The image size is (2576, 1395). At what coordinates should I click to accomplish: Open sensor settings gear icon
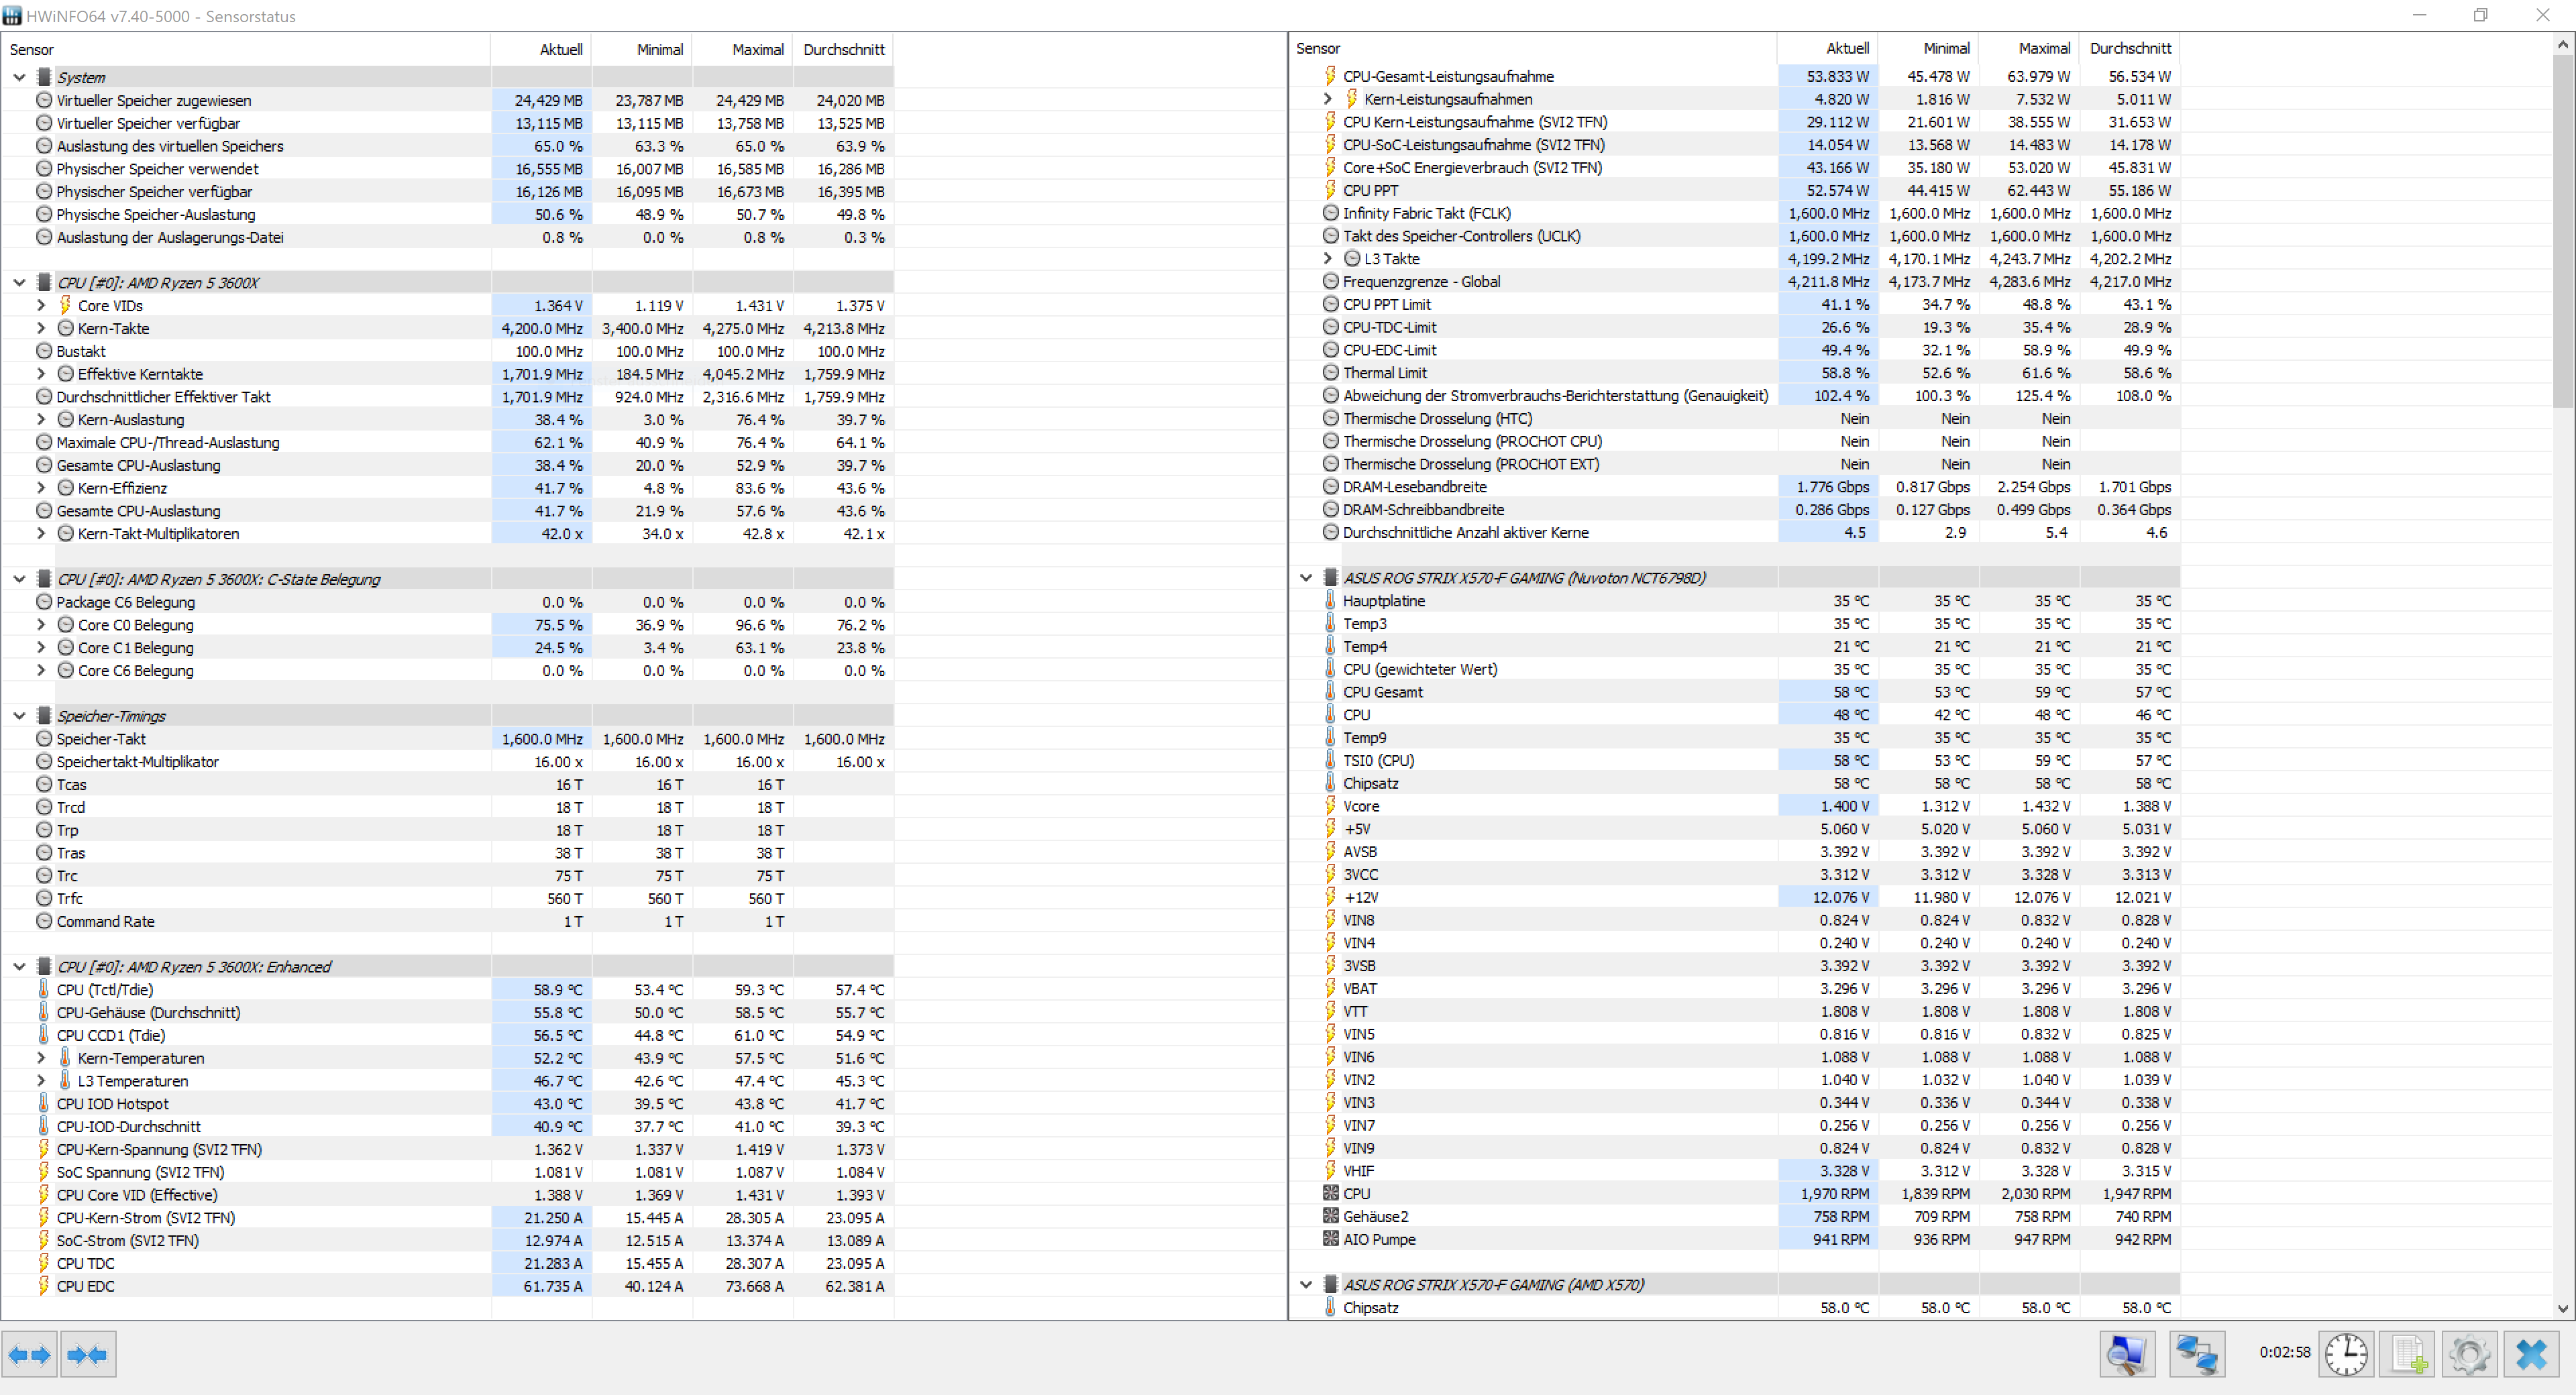2469,1354
